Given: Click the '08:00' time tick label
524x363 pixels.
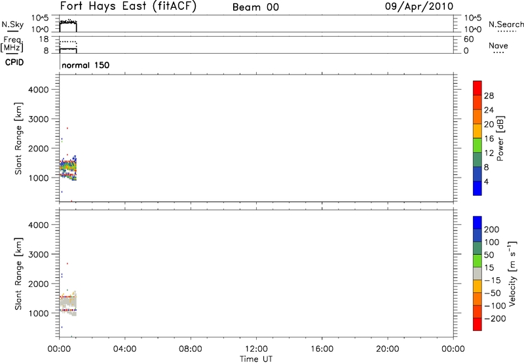Looking at the screenshot, I should (x=190, y=349).
